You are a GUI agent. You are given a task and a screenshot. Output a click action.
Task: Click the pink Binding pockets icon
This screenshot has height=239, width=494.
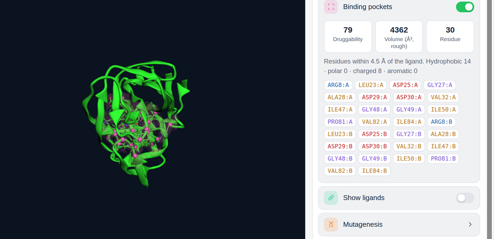pyautogui.click(x=331, y=7)
